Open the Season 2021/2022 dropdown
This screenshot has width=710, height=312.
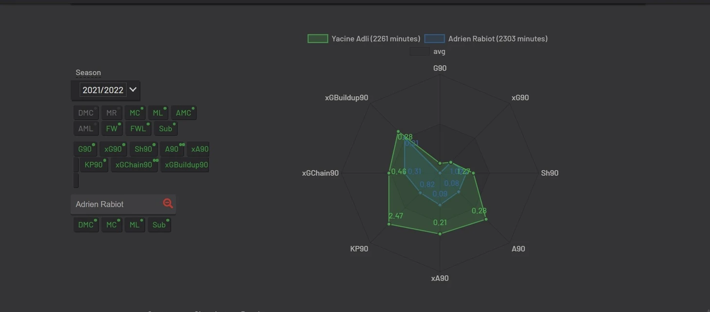click(x=103, y=90)
